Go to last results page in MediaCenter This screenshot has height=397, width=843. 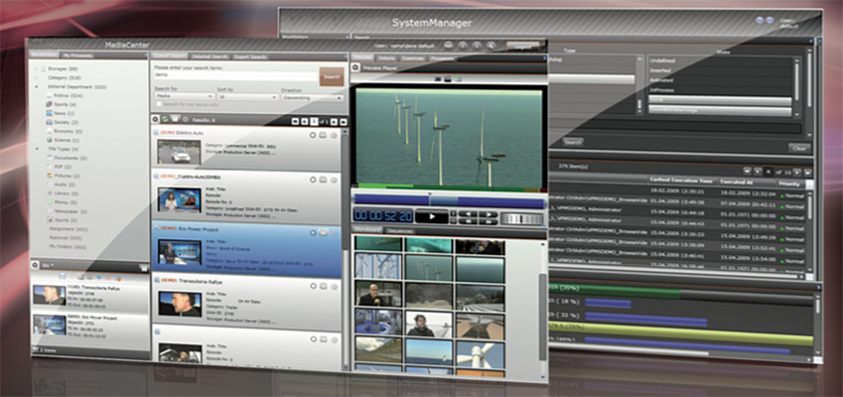pyautogui.click(x=344, y=122)
